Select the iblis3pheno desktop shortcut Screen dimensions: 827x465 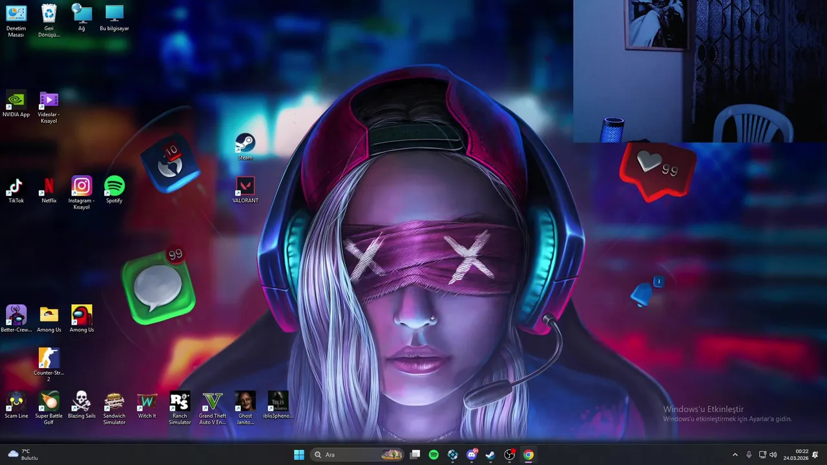coord(278,405)
